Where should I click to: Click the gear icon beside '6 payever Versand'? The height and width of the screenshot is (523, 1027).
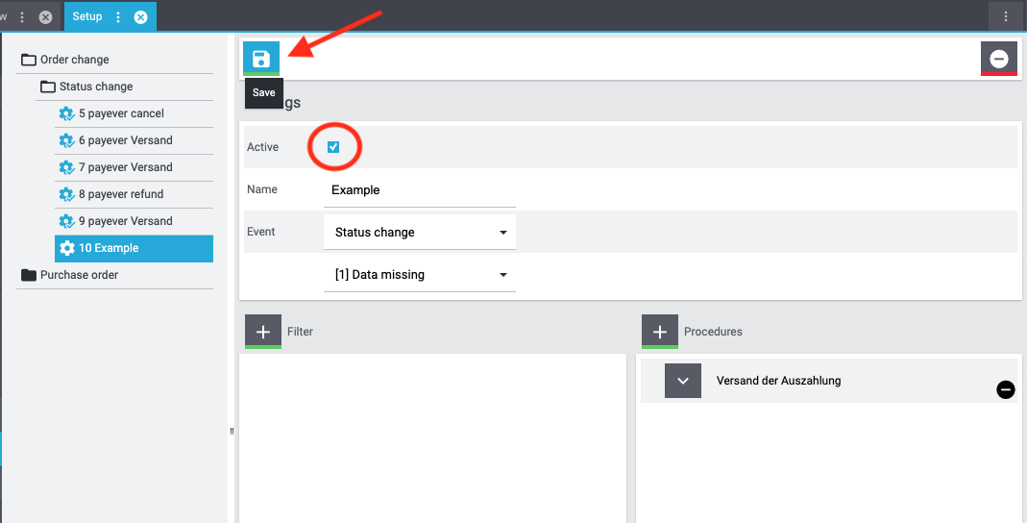tap(66, 140)
